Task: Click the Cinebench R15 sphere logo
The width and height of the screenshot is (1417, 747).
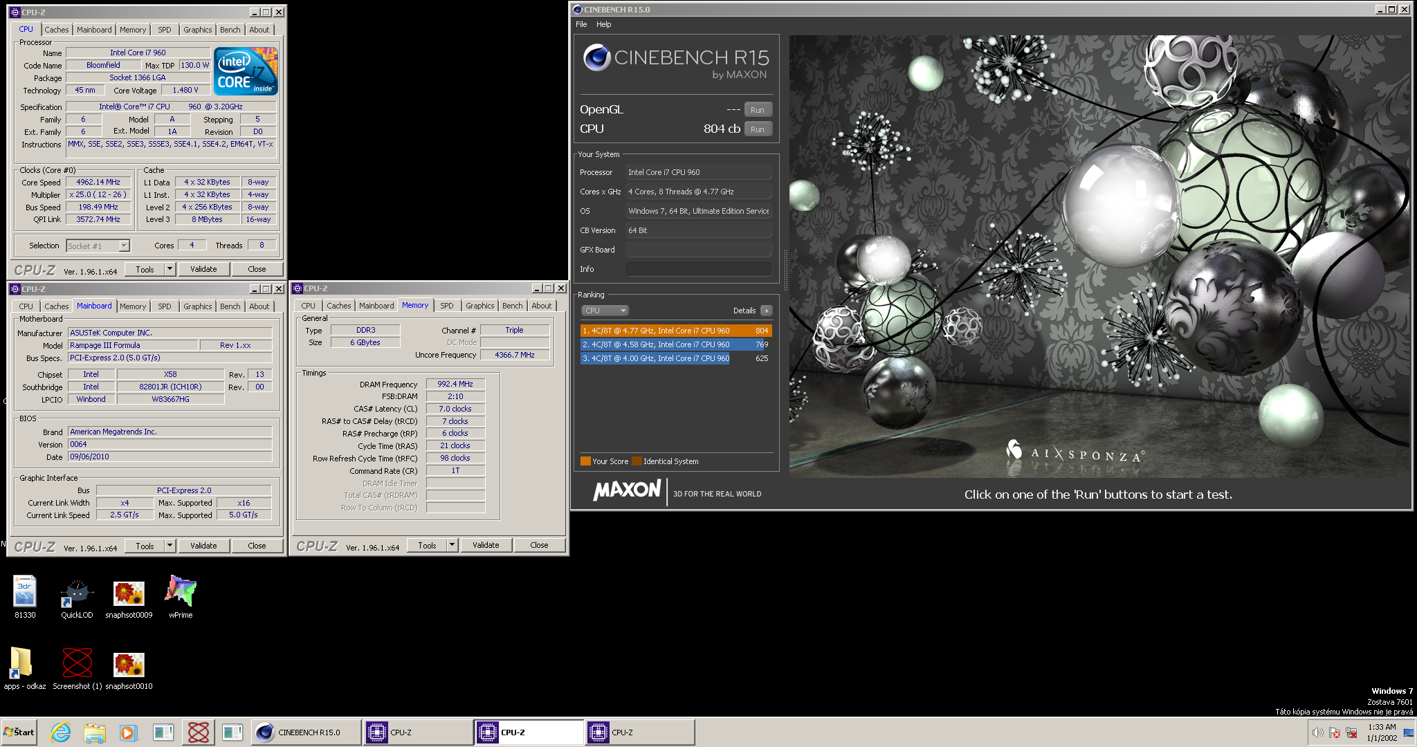Action: (x=596, y=57)
